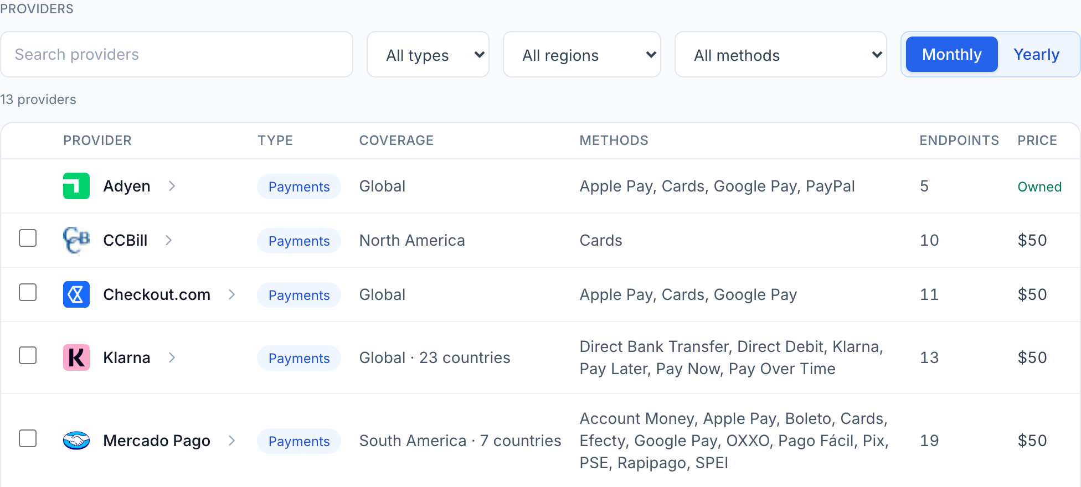Click CCBill's endpoints count 10

pos(929,240)
